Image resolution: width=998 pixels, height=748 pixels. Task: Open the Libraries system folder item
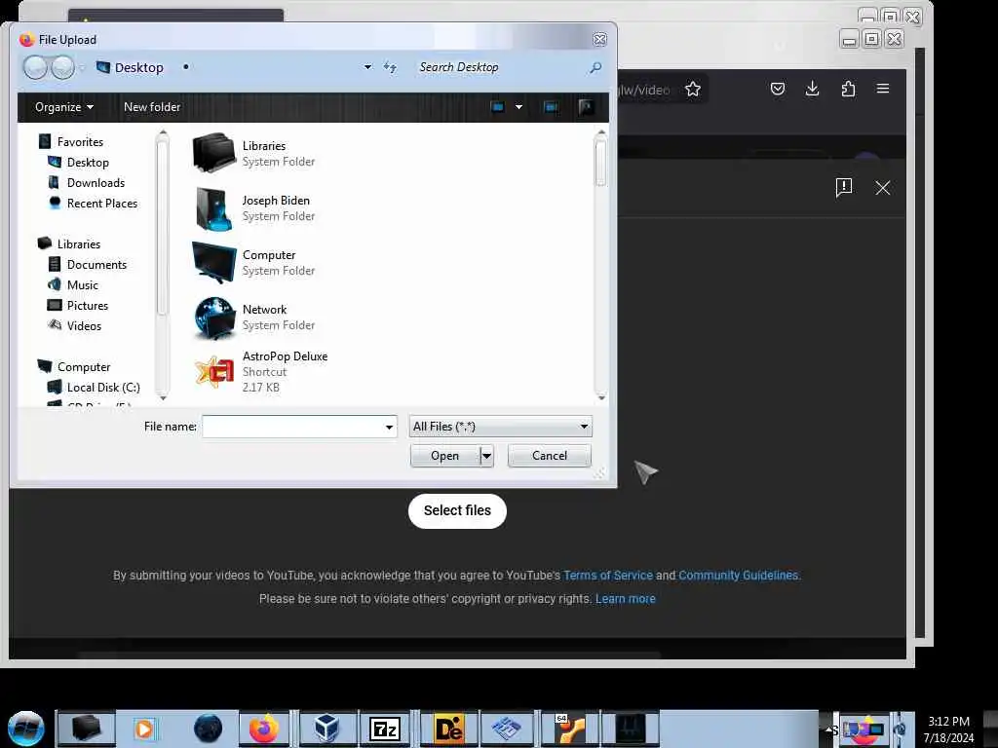point(254,153)
